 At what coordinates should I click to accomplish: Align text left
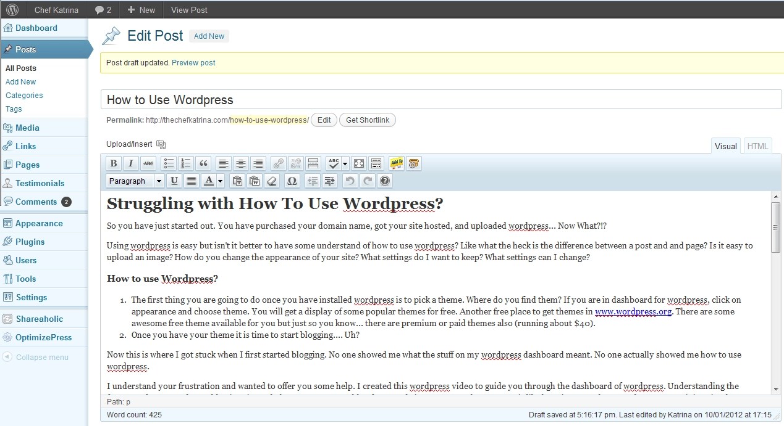point(224,163)
